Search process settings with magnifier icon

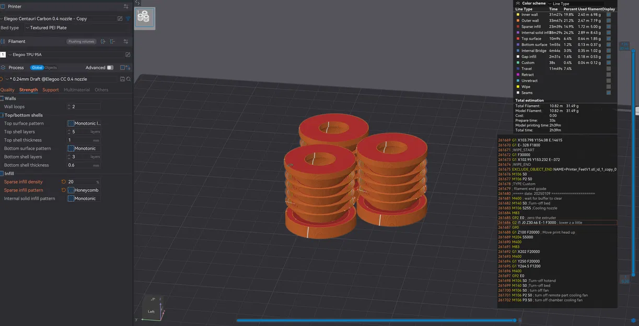click(129, 79)
